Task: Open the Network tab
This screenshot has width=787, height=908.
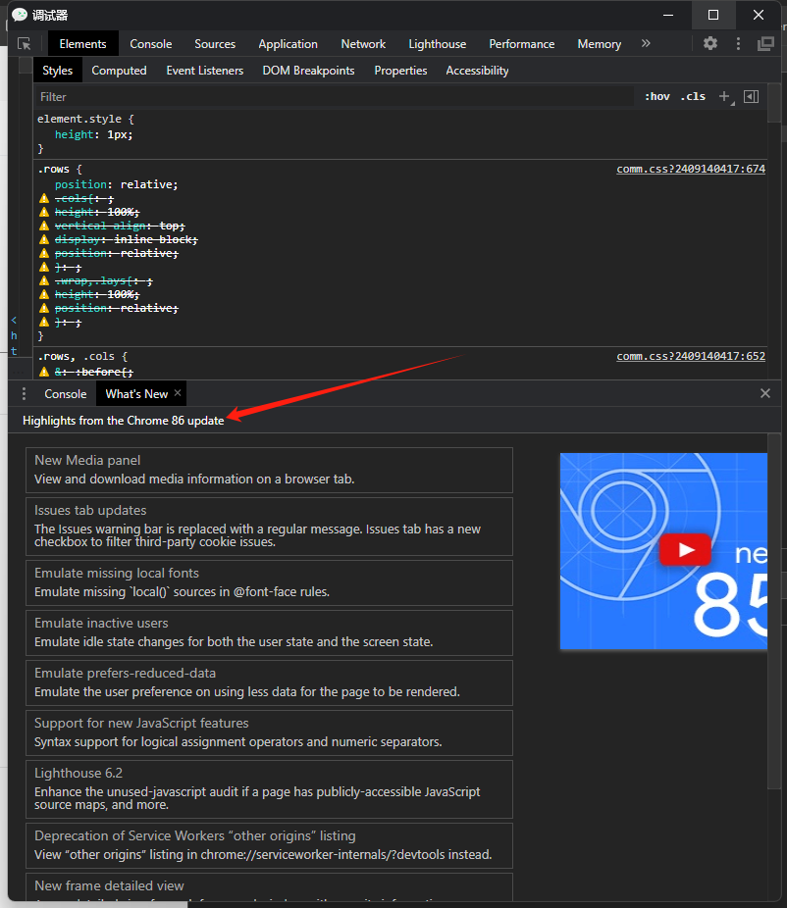Action: (x=363, y=44)
